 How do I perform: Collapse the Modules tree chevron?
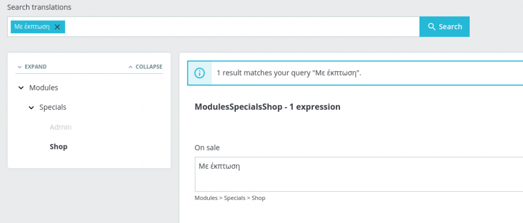(x=21, y=88)
